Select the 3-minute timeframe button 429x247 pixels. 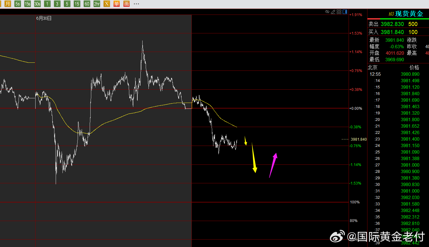pos(57,4)
